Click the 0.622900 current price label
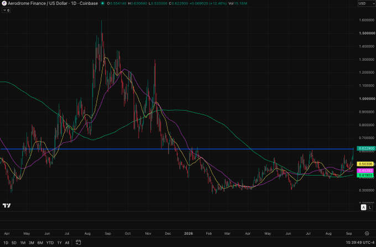Screen dimensions: 376x247 (x=366, y=148)
